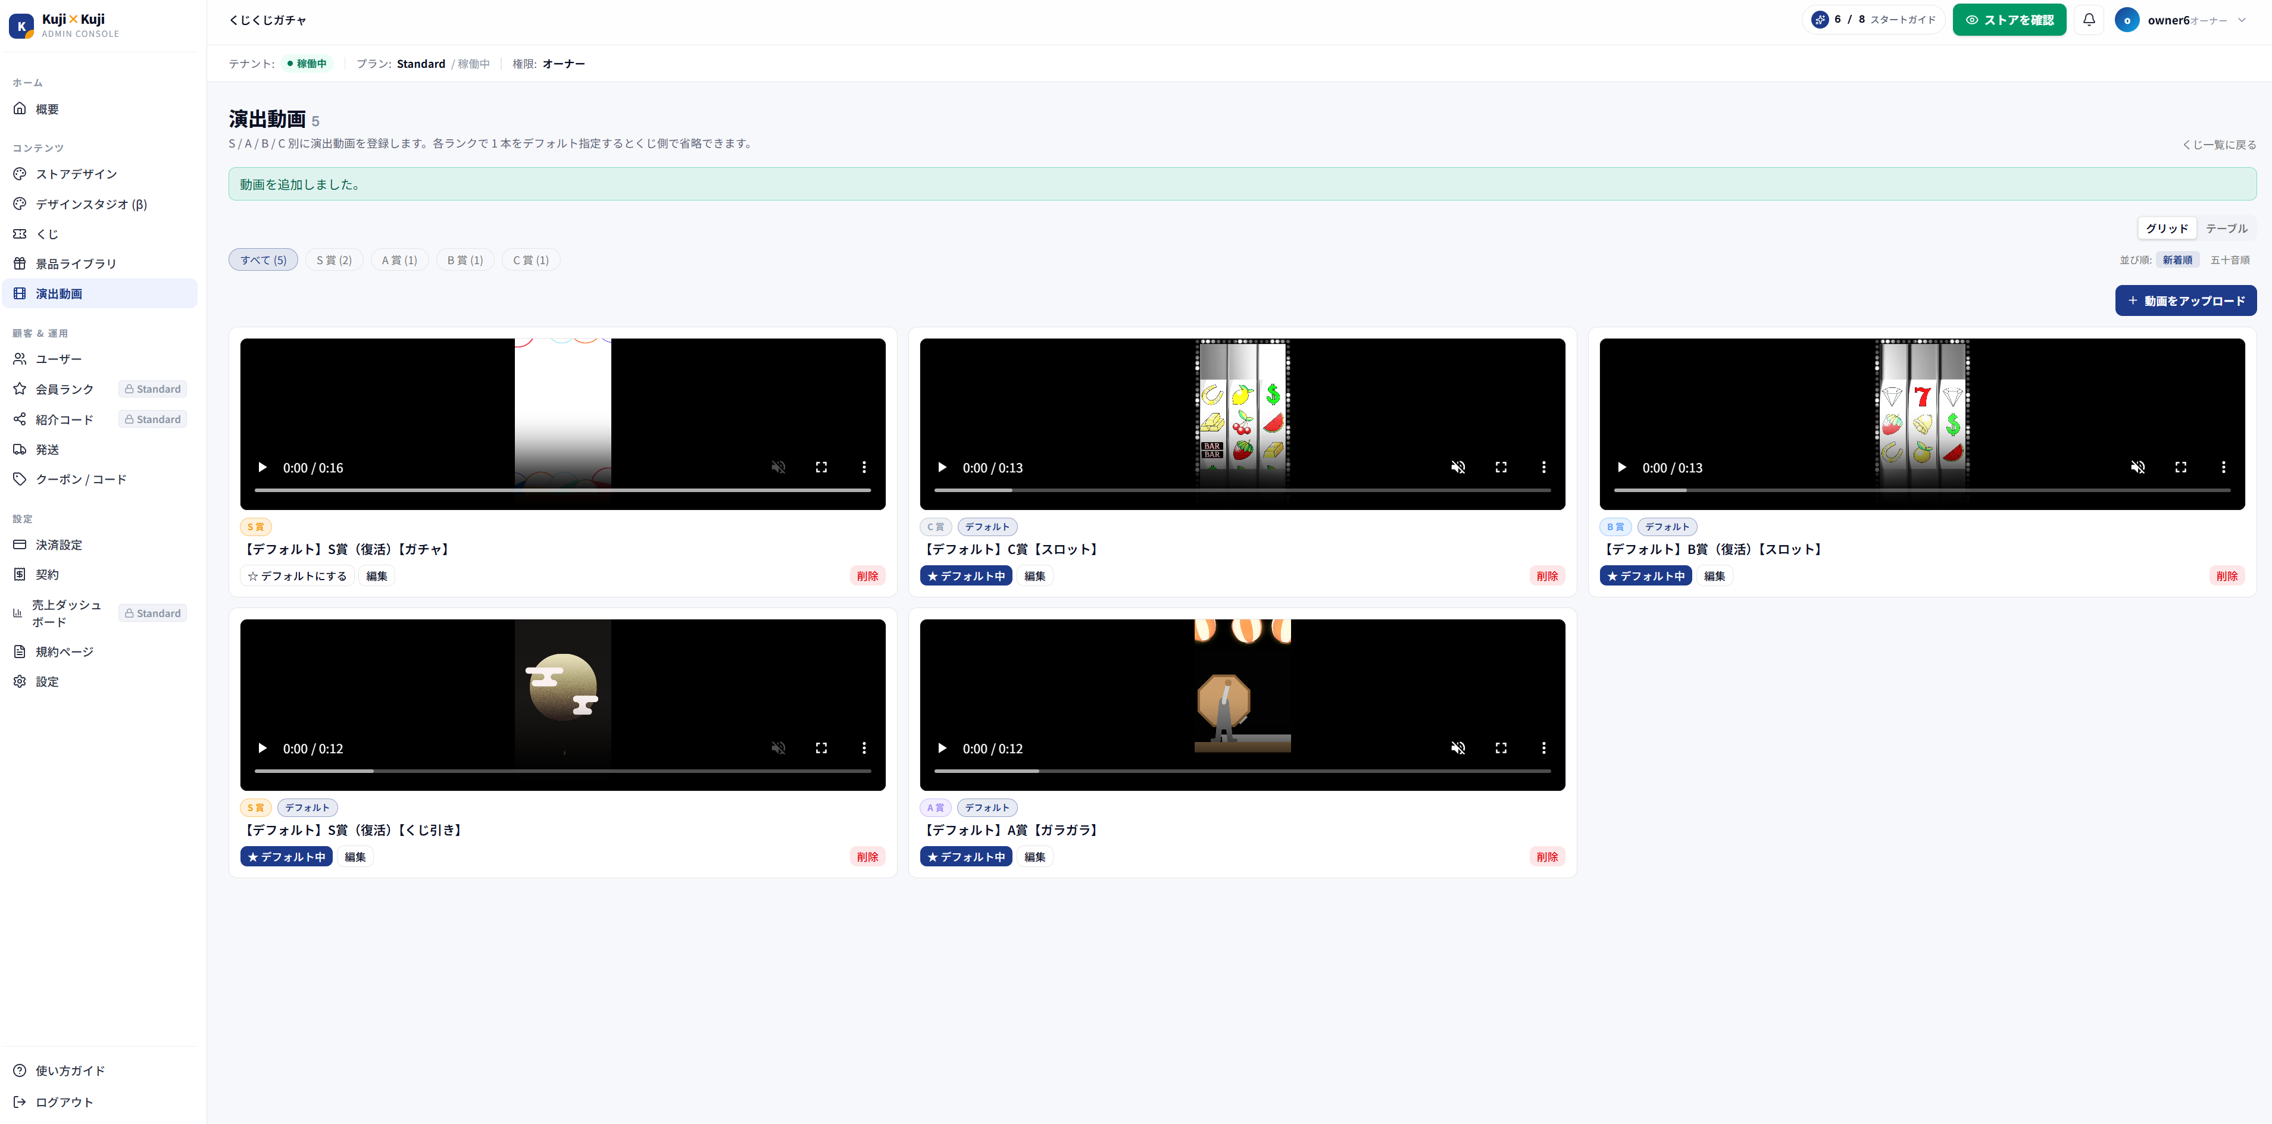
Task: Open more options on S賞 くじ引き video
Action: (x=864, y=749)
